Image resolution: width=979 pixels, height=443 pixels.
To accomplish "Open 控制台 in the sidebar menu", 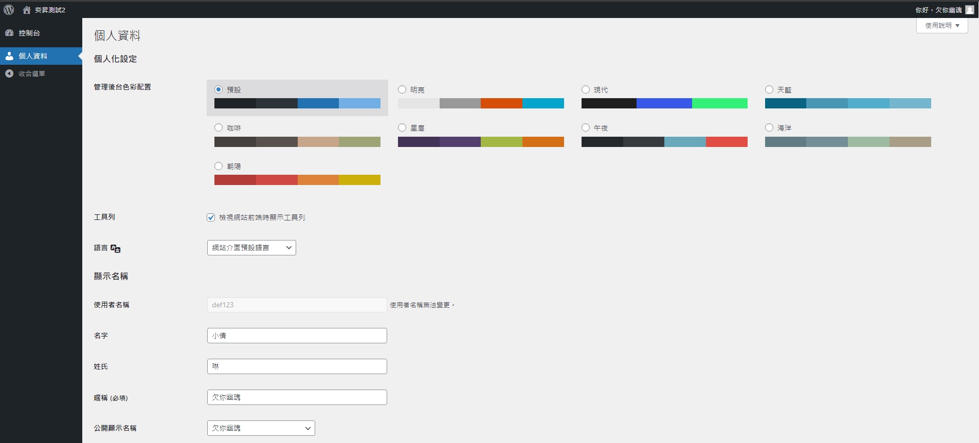I will pos(29,33).
